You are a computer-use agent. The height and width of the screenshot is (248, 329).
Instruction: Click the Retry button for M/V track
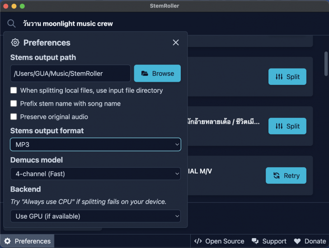[286, 175]
